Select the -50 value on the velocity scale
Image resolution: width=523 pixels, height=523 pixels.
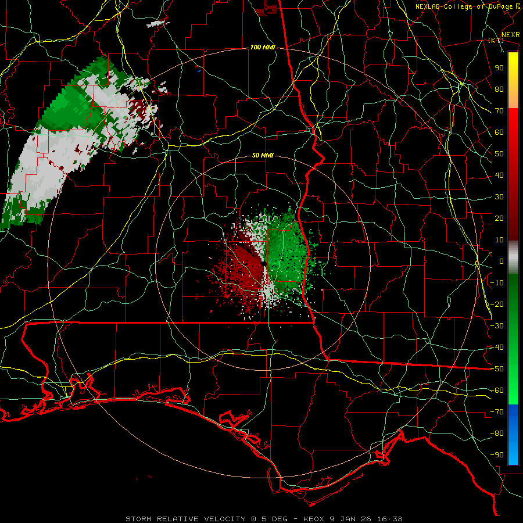tap(497, 369)
